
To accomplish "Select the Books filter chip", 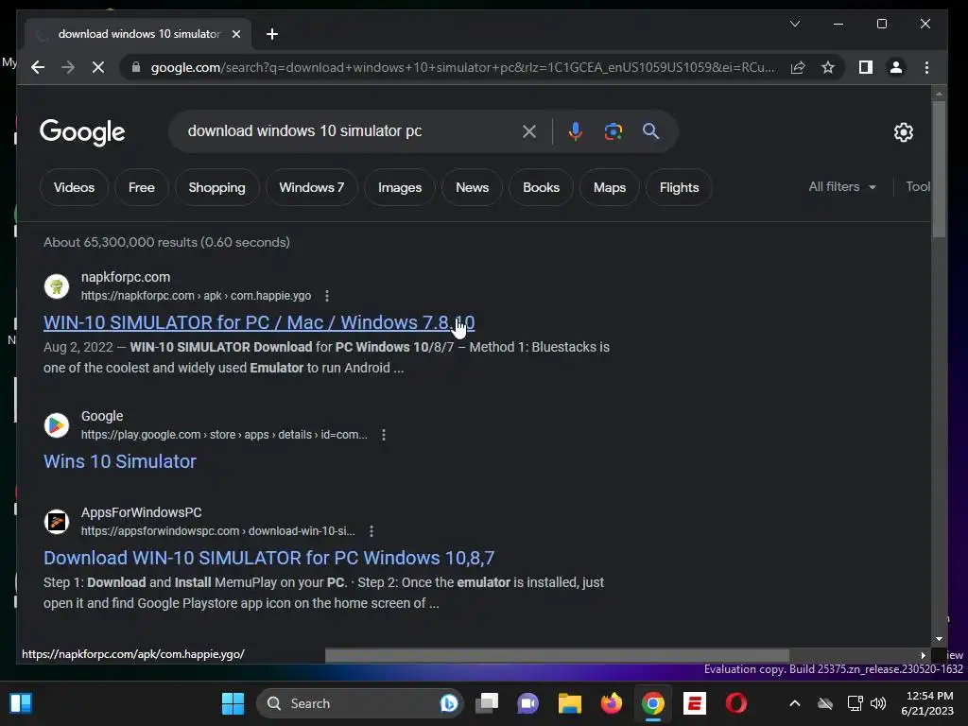I will (x=542, y=187).
